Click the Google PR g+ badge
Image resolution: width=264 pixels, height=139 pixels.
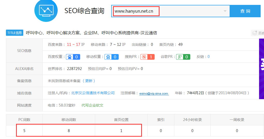click(183, 57)
